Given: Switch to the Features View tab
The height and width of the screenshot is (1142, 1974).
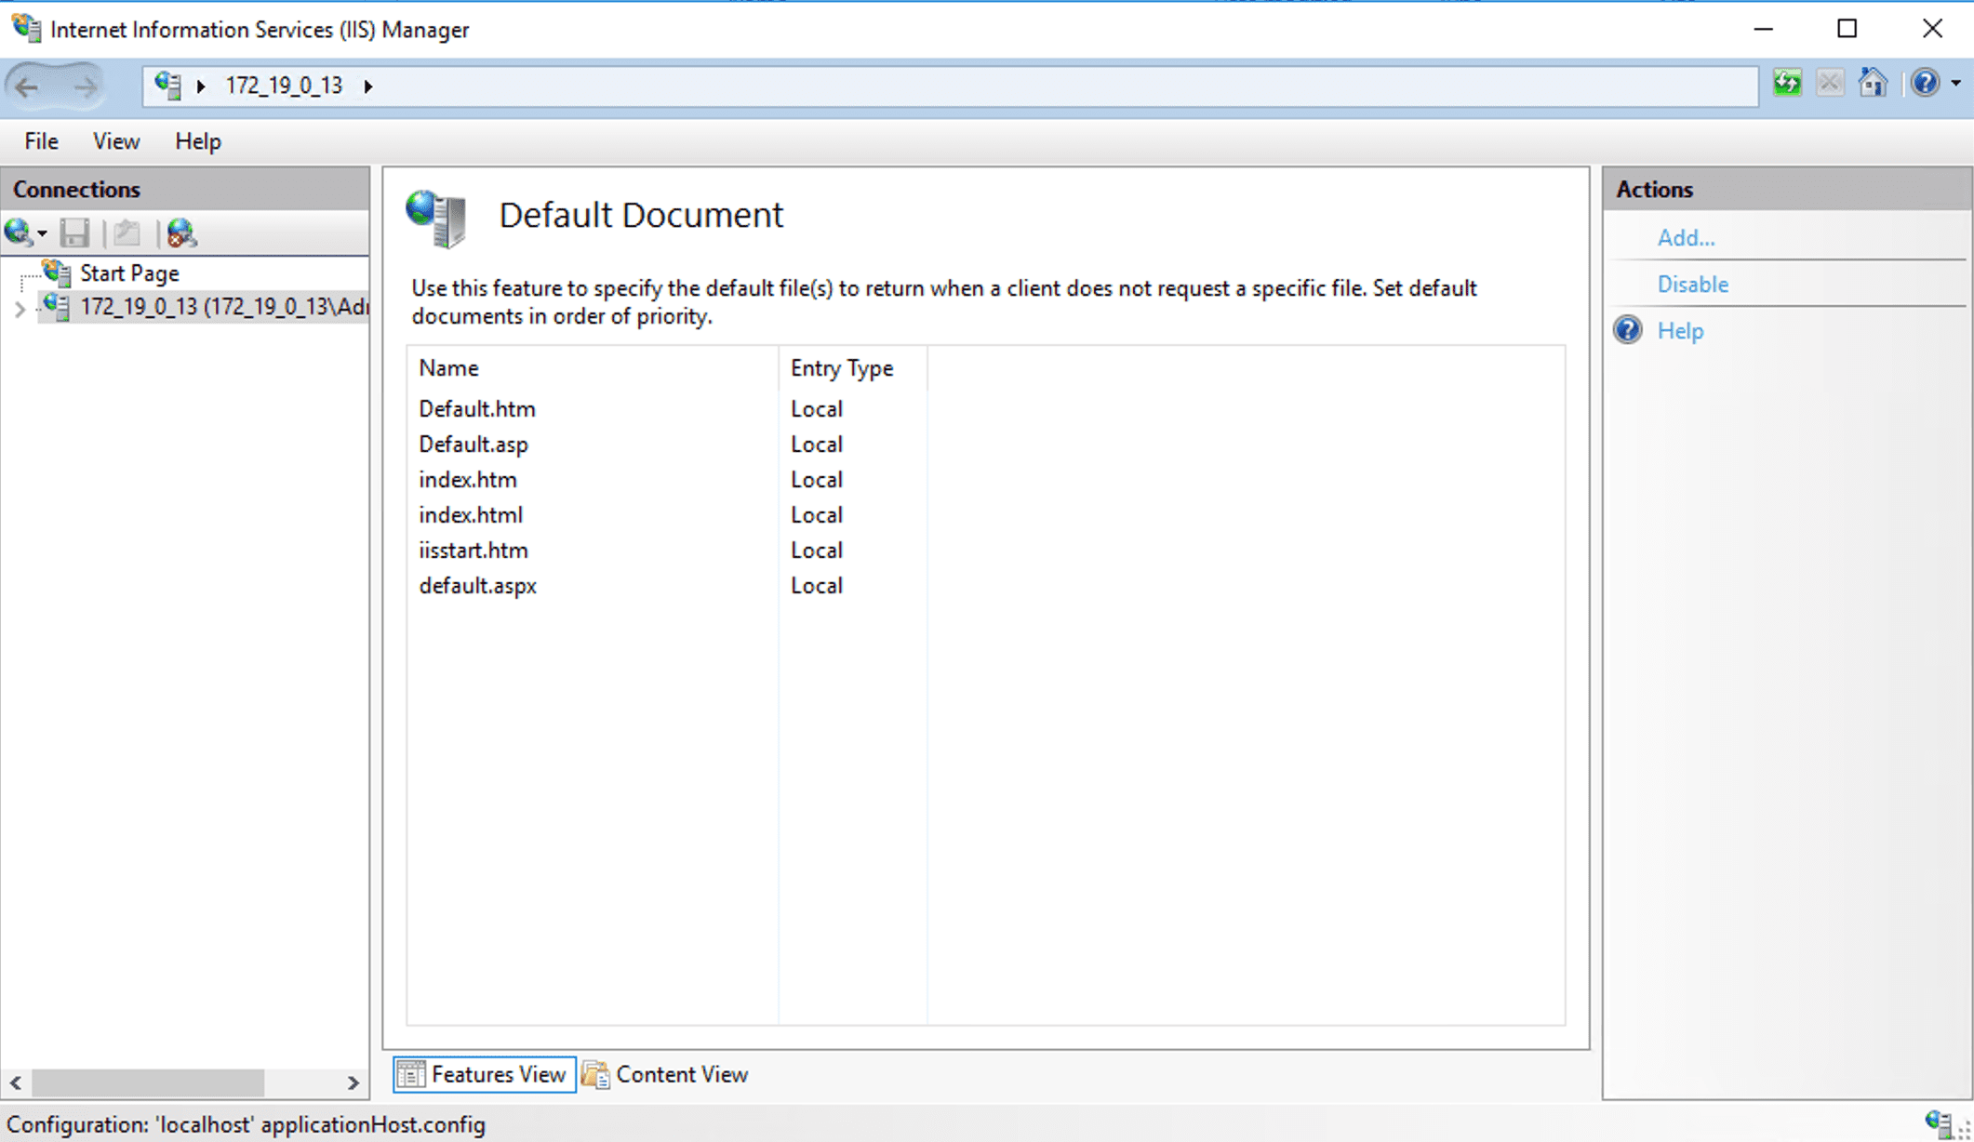Looking at the screenshot, I should [484, 1075].
